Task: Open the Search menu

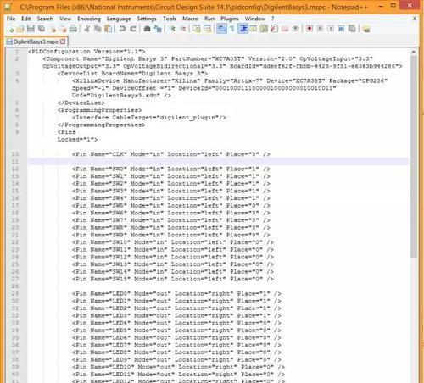Action: (x=45, y=19)
